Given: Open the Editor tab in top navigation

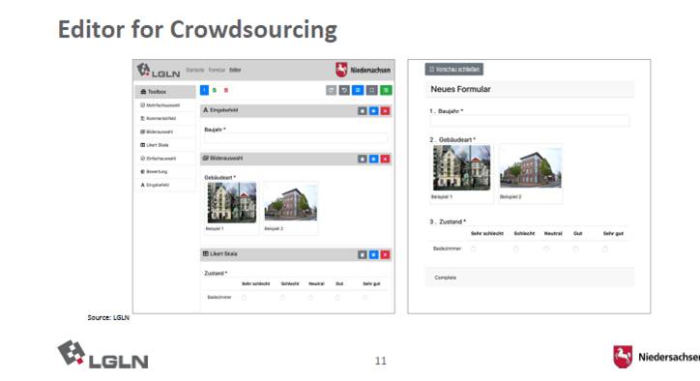Looking at the screenshot, I should 235,71.
